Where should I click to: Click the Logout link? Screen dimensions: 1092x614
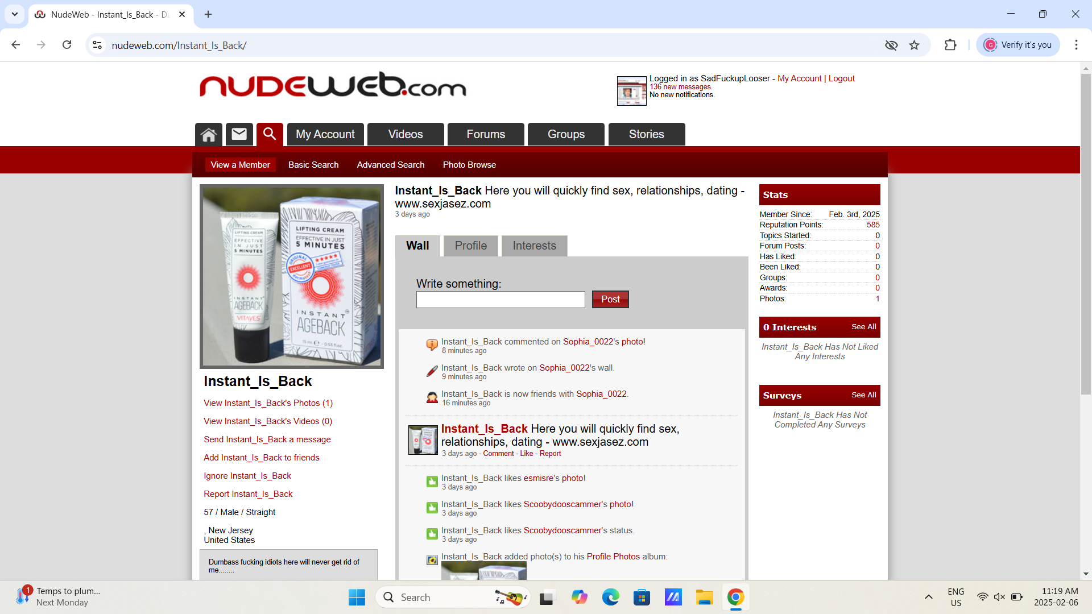(x=841, y=78)
